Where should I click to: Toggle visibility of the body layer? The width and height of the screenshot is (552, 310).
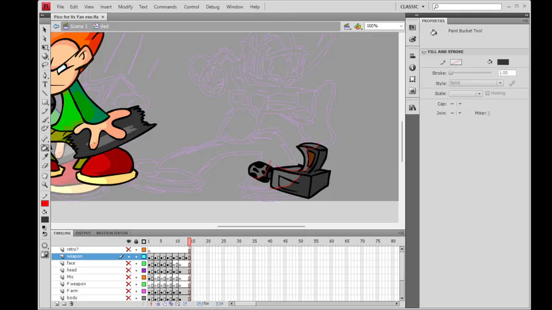[129, 298]
